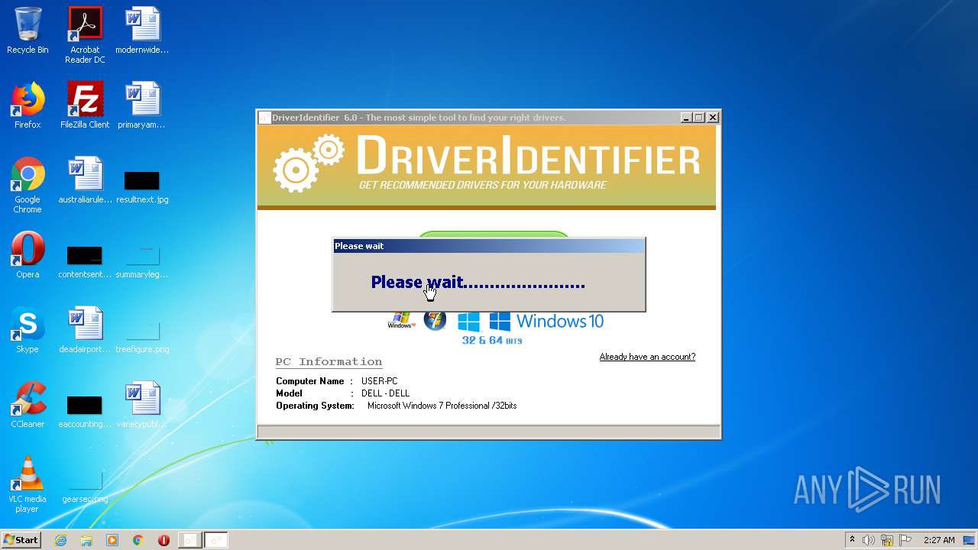Click the PC Information heading
The image size is (978, 550).
329,362
